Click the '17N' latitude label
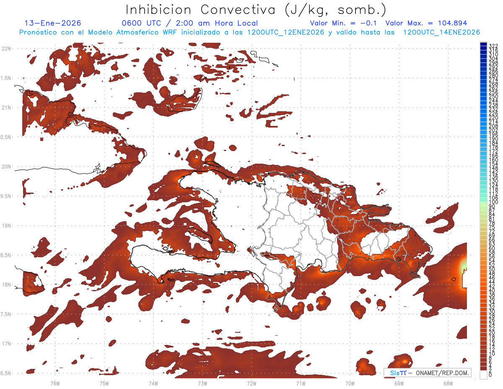503x389 pixels. [7, 344]
